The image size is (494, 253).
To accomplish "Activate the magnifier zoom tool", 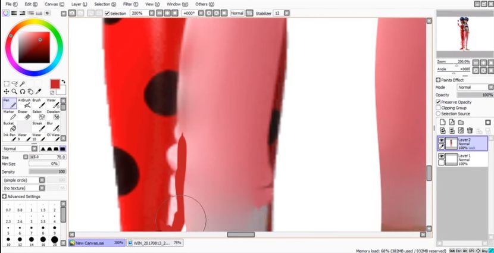I will click(x=14, y=92).
